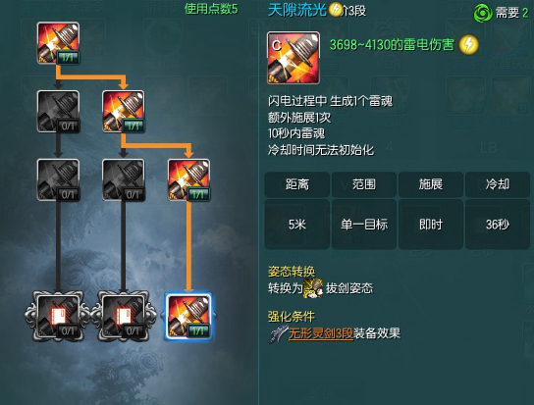Click the bottom-middle ornate book skill node
The height and width of the screenshot is (405, 534).
[124, 316]
